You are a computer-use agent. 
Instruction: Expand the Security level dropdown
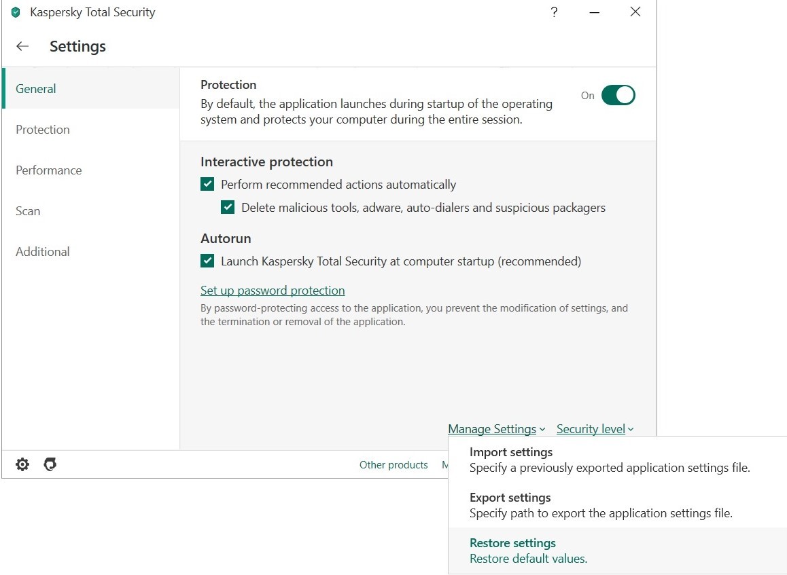pos(595,429)
